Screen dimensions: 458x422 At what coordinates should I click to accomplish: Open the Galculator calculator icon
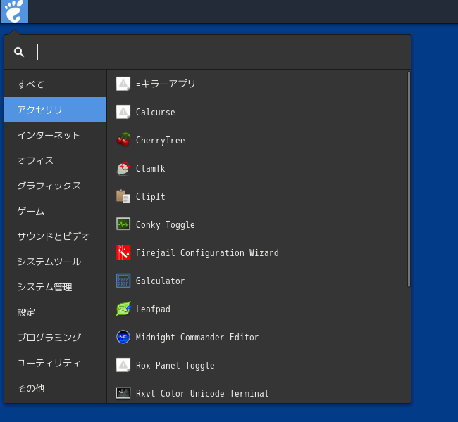point(123,281)
